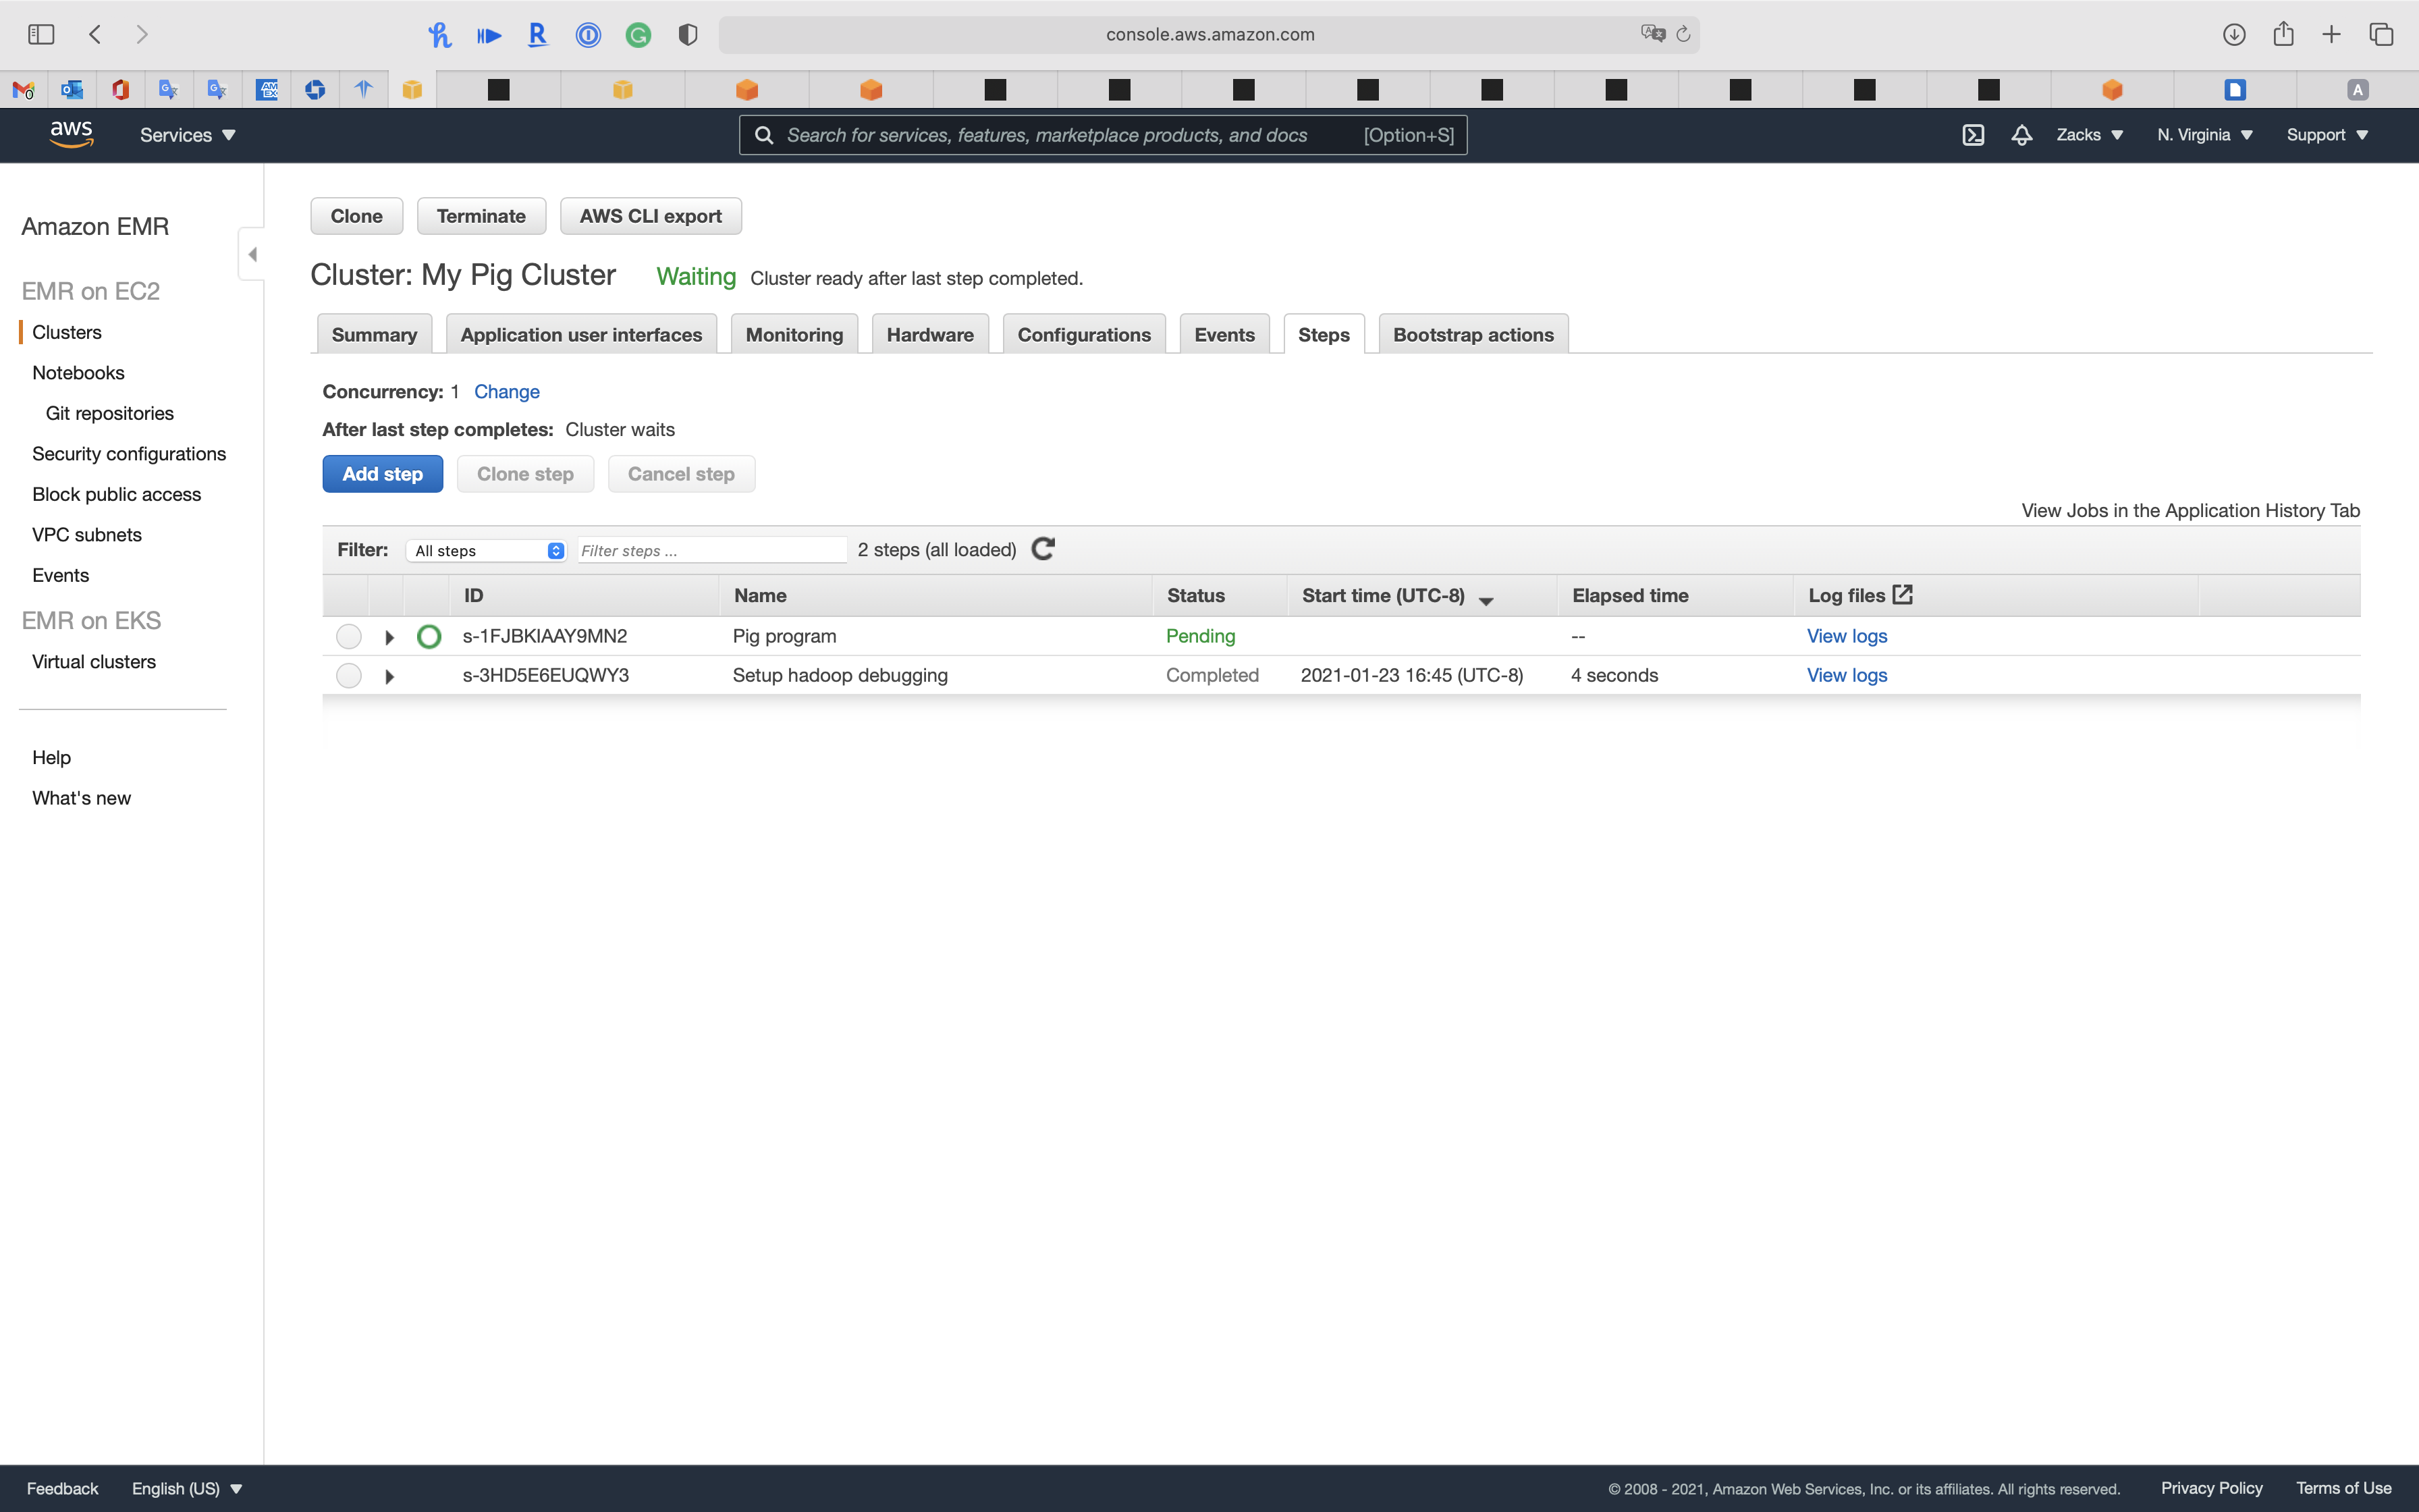The image size is (2419, 1512).
Task: Click the Change concurrency link
Action: point(506,392)
